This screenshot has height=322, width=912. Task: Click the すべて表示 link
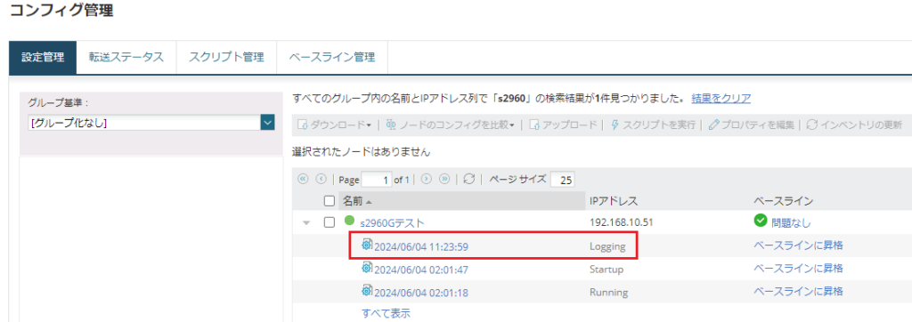[387, 314]
